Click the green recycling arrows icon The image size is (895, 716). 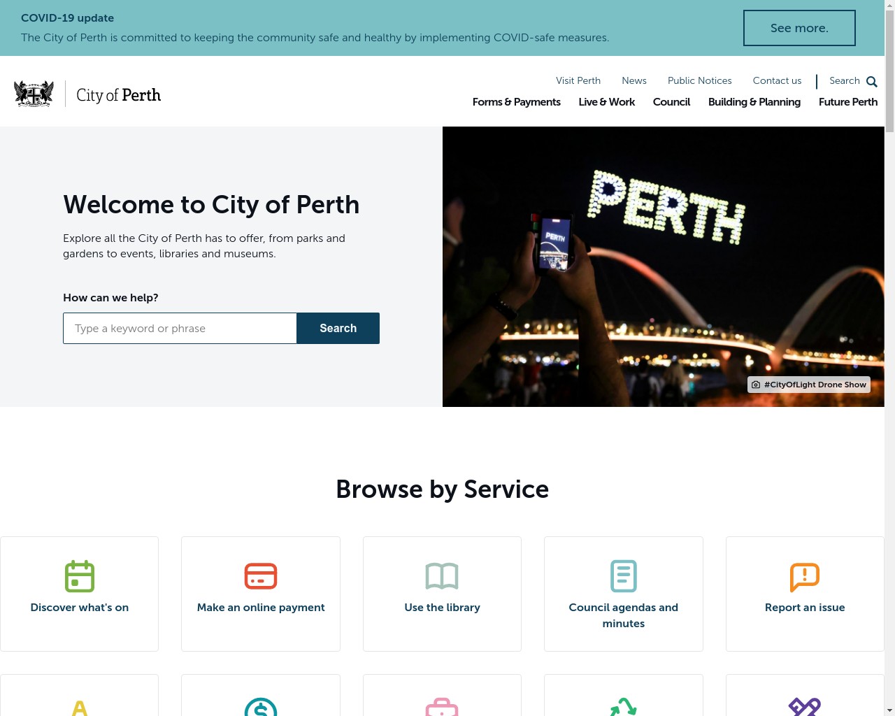624,707
